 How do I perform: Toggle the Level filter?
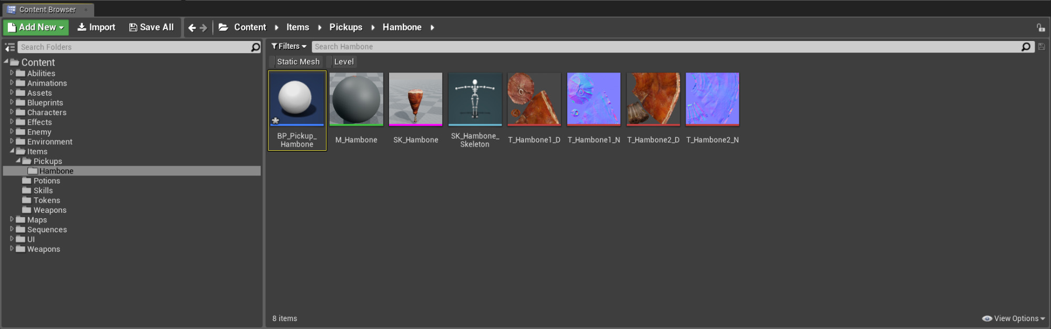point(343,61)
